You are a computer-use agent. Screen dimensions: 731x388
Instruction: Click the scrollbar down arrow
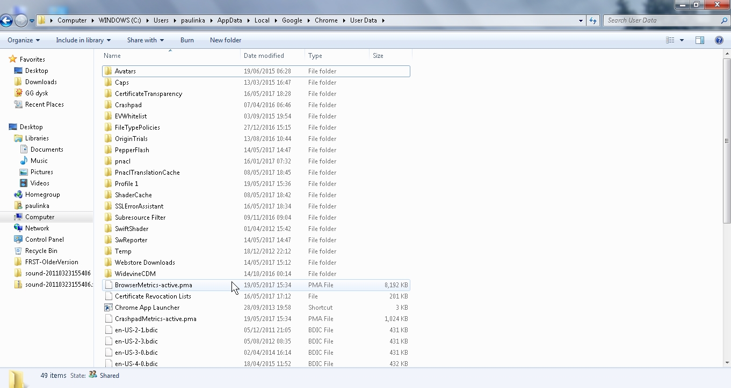727,363
